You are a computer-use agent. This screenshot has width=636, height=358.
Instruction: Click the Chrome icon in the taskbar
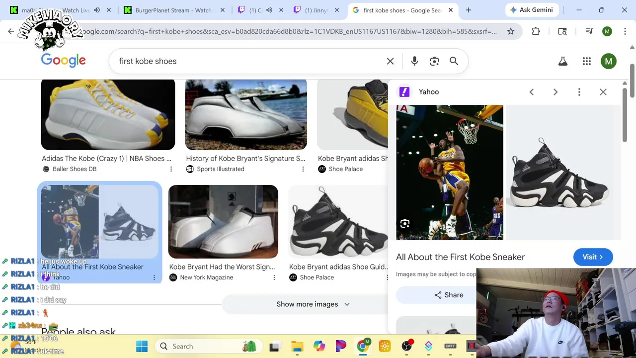click(363, 346)
